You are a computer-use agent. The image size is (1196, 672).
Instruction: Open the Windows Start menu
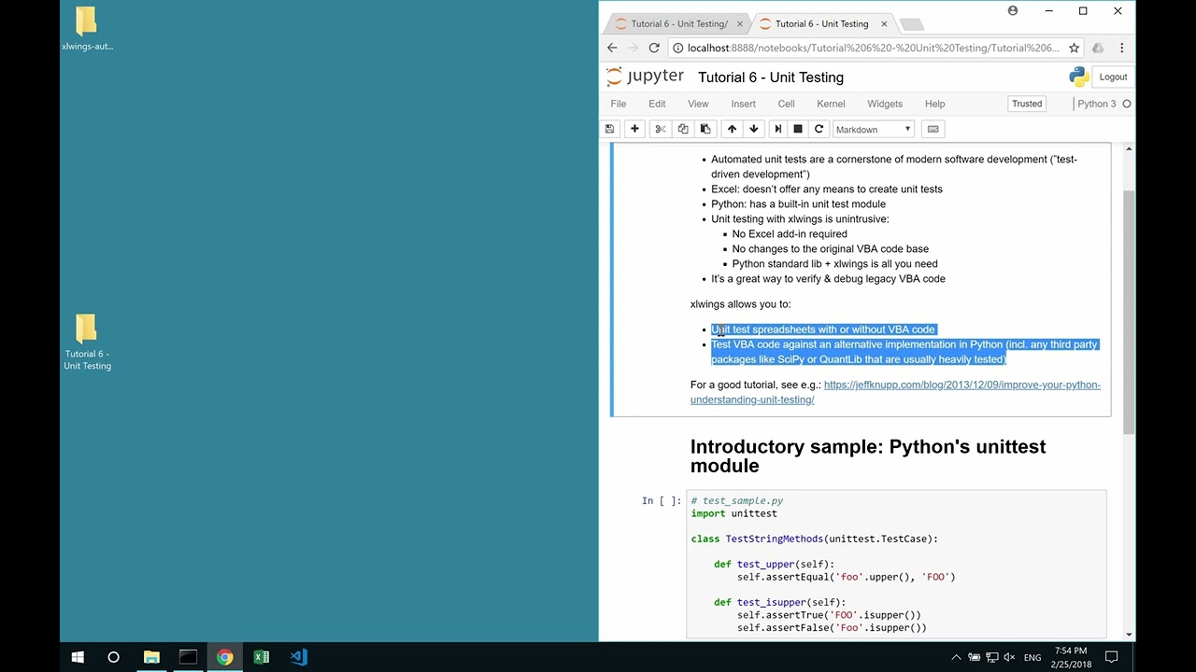click(78, 657)
